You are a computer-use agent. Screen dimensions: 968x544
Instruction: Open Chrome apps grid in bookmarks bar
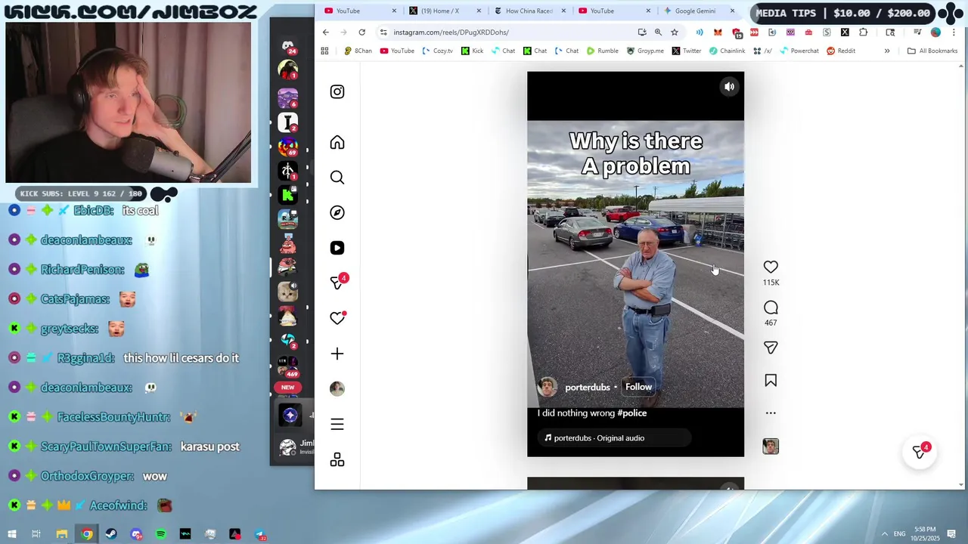(324, 51)
